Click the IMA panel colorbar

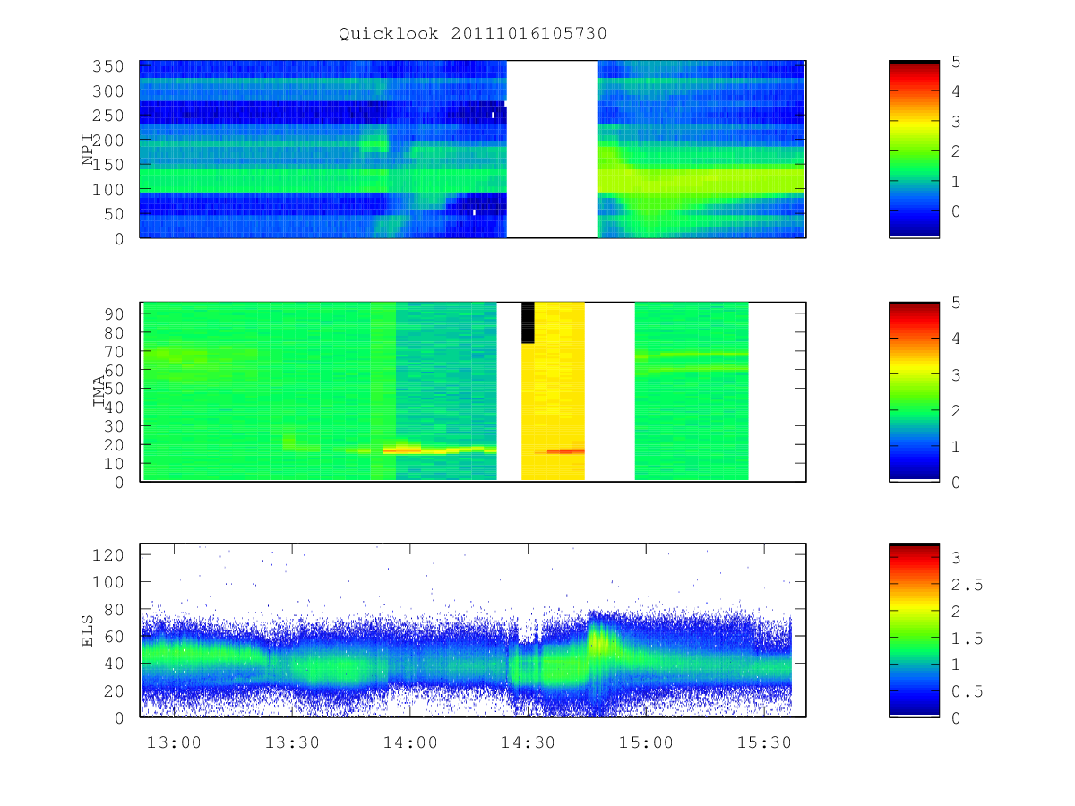click(914, 391)
